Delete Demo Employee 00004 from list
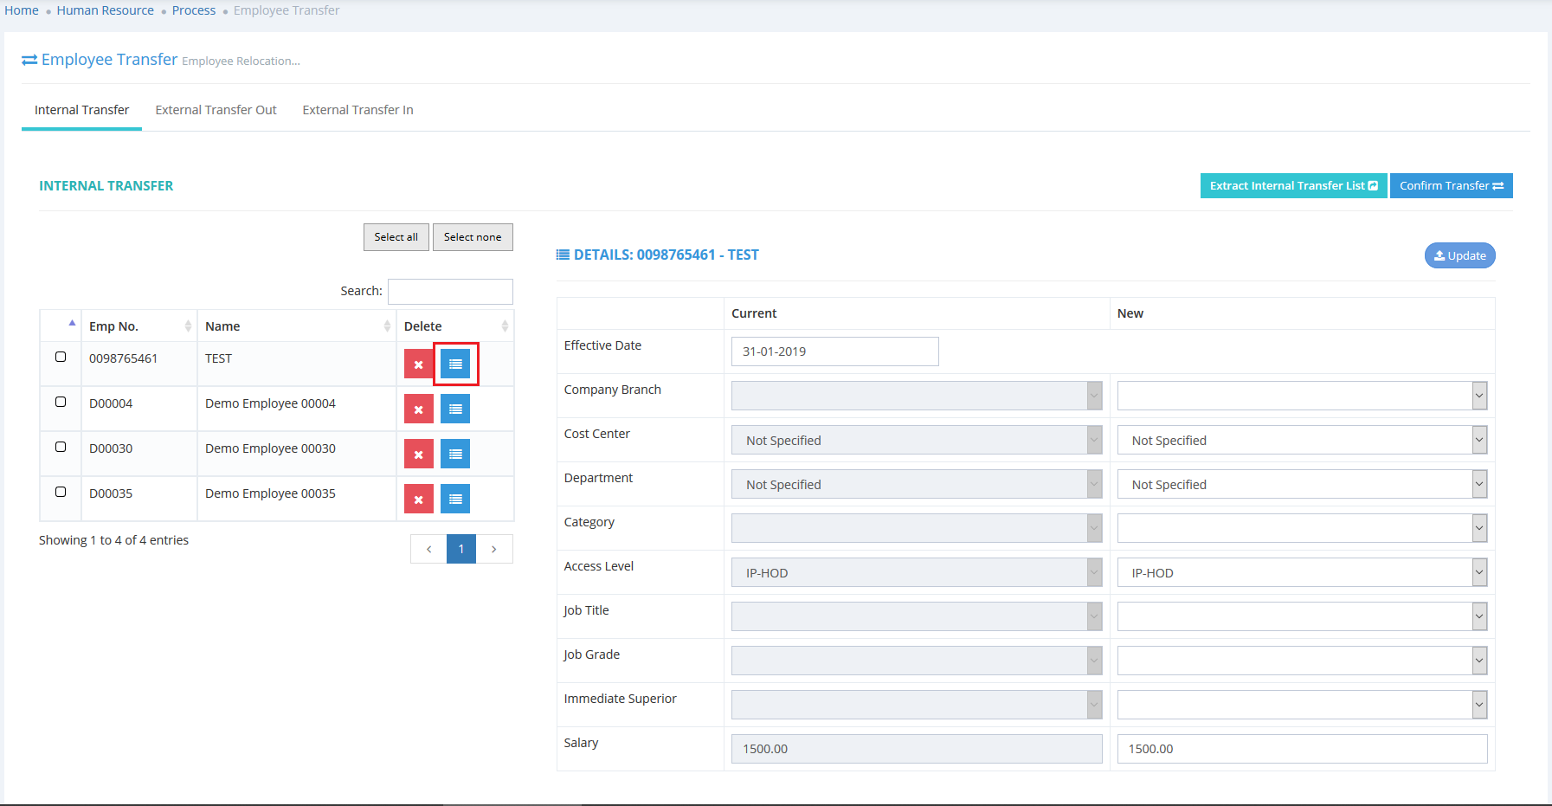Image resolution: width=1552 pixels, height=806 pixels. pos(418,409)
